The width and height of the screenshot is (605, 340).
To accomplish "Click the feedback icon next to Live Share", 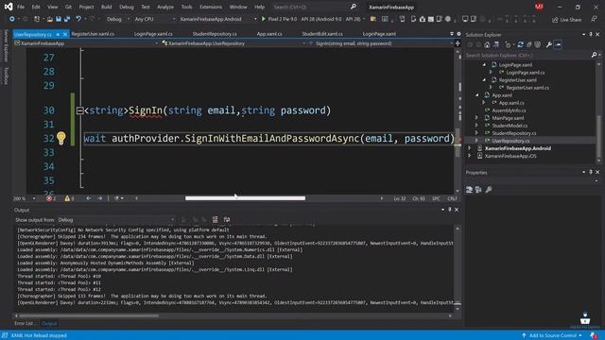I will pos(594,19).
